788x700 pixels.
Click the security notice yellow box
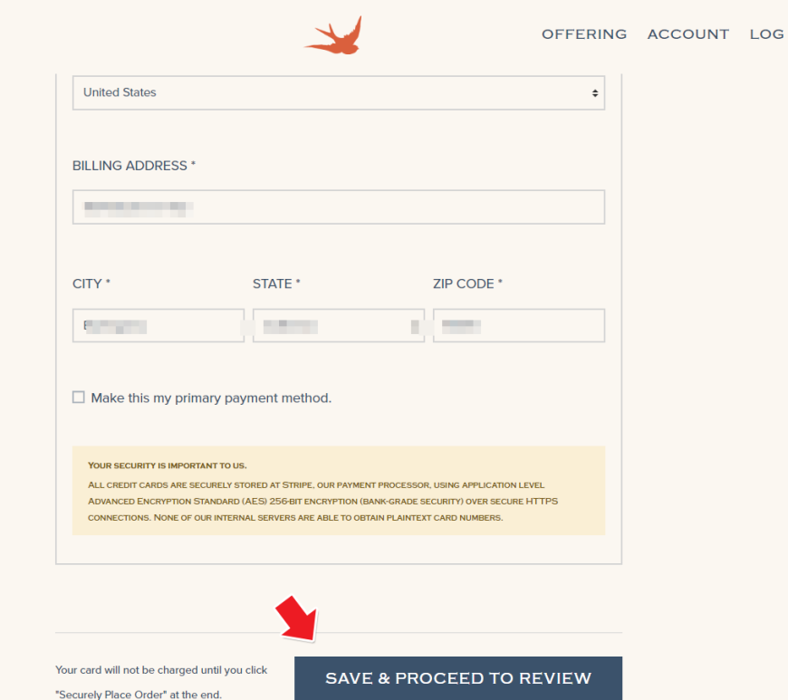[x=339, y=491]
